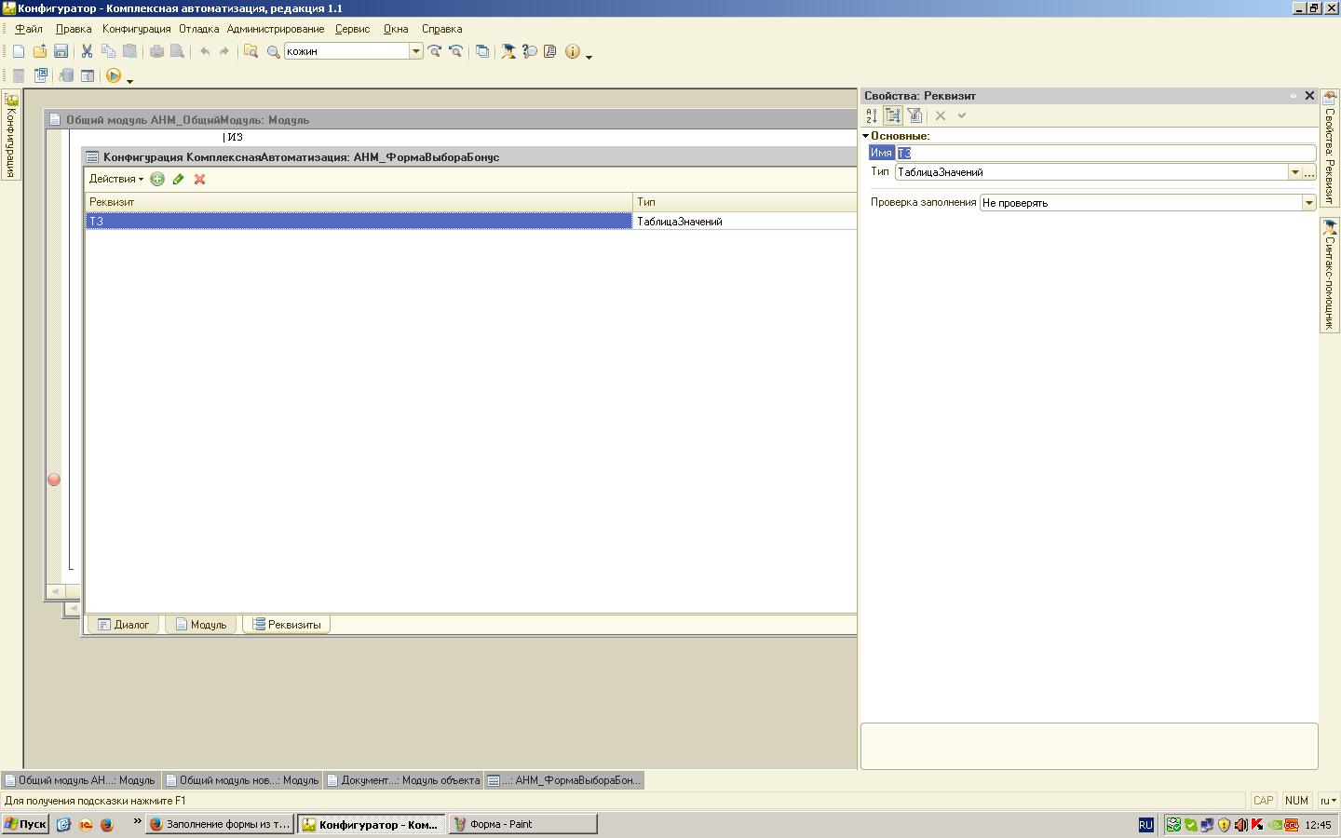Click the Тип ellipsis selection button
Screen dimensions: 1341x838
tap(1309, 172)
